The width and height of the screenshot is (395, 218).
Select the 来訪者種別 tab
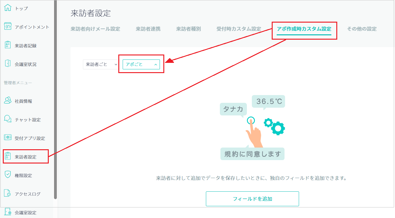188,29
